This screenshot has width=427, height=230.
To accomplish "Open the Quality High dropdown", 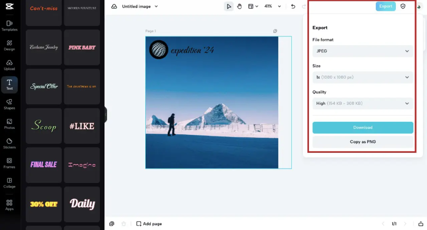I will pyautogui.click(x=363, y=103).
